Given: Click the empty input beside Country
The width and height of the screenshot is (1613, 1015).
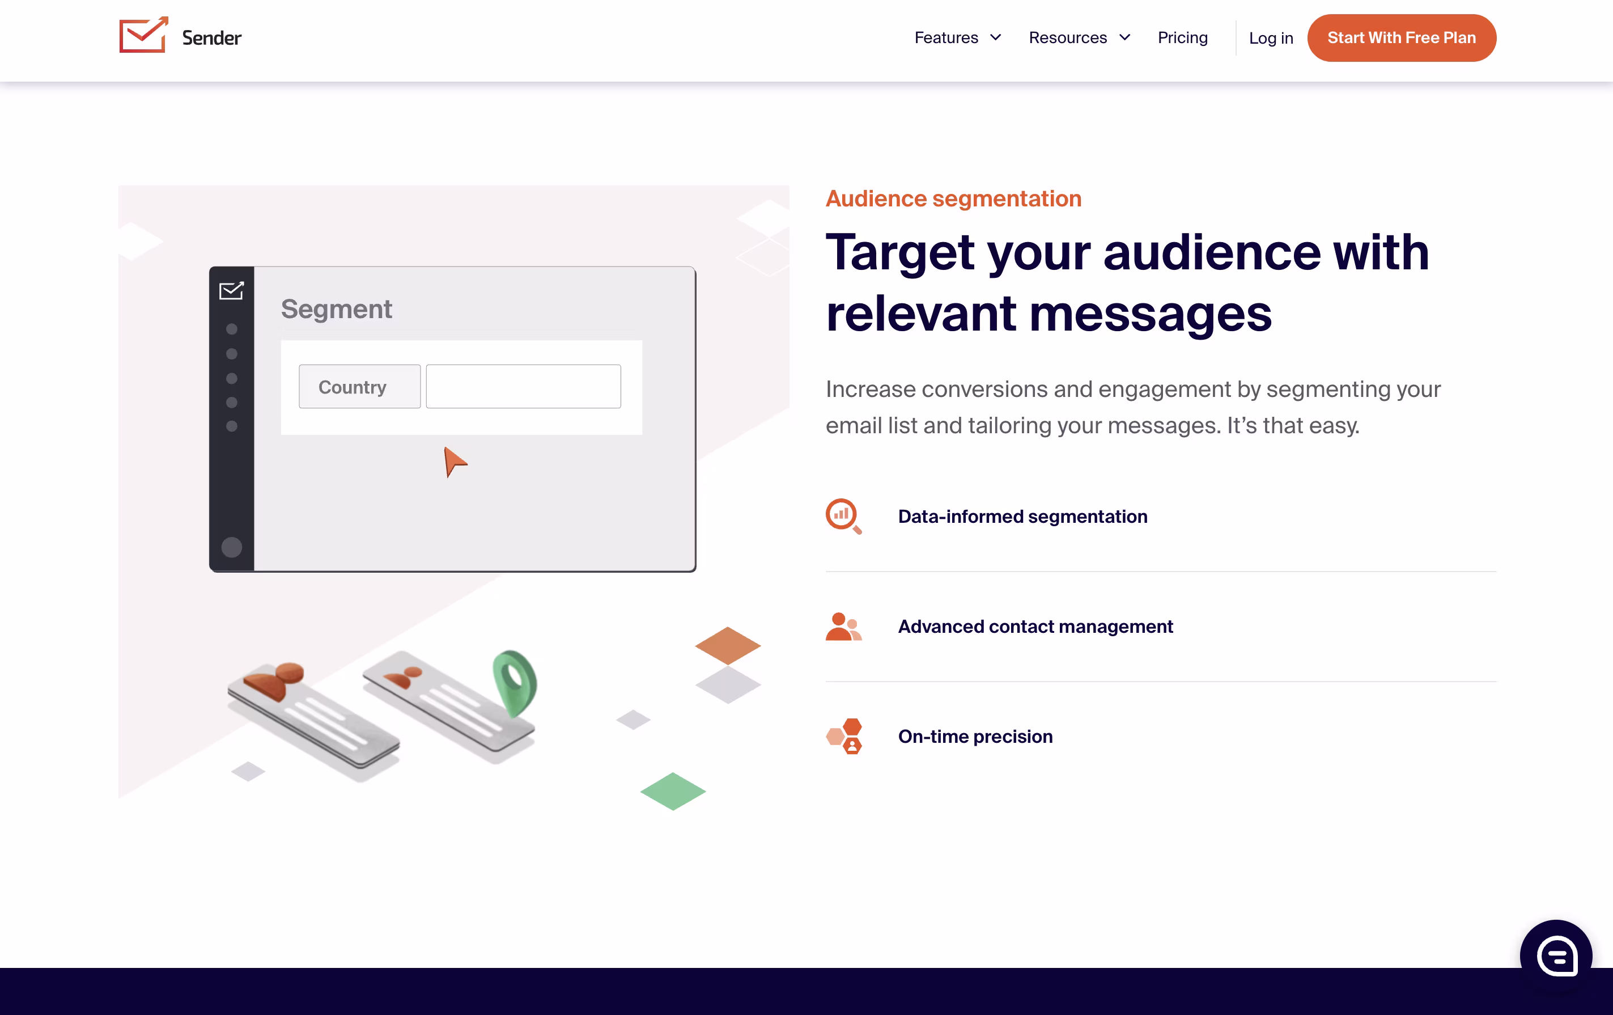Looking at the screenshot, I should pos(523,387).
